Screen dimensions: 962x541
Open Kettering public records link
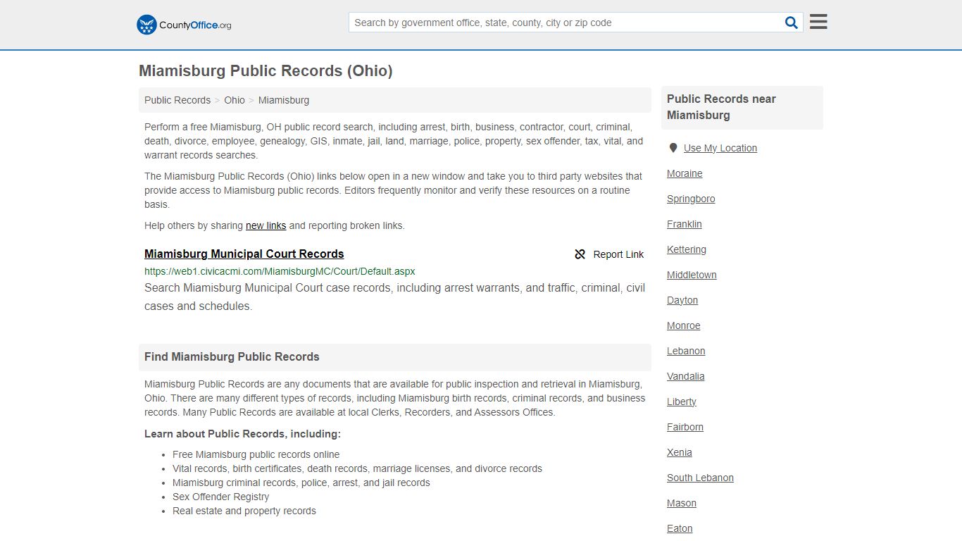pyautogui.click(x=687, y=249)
